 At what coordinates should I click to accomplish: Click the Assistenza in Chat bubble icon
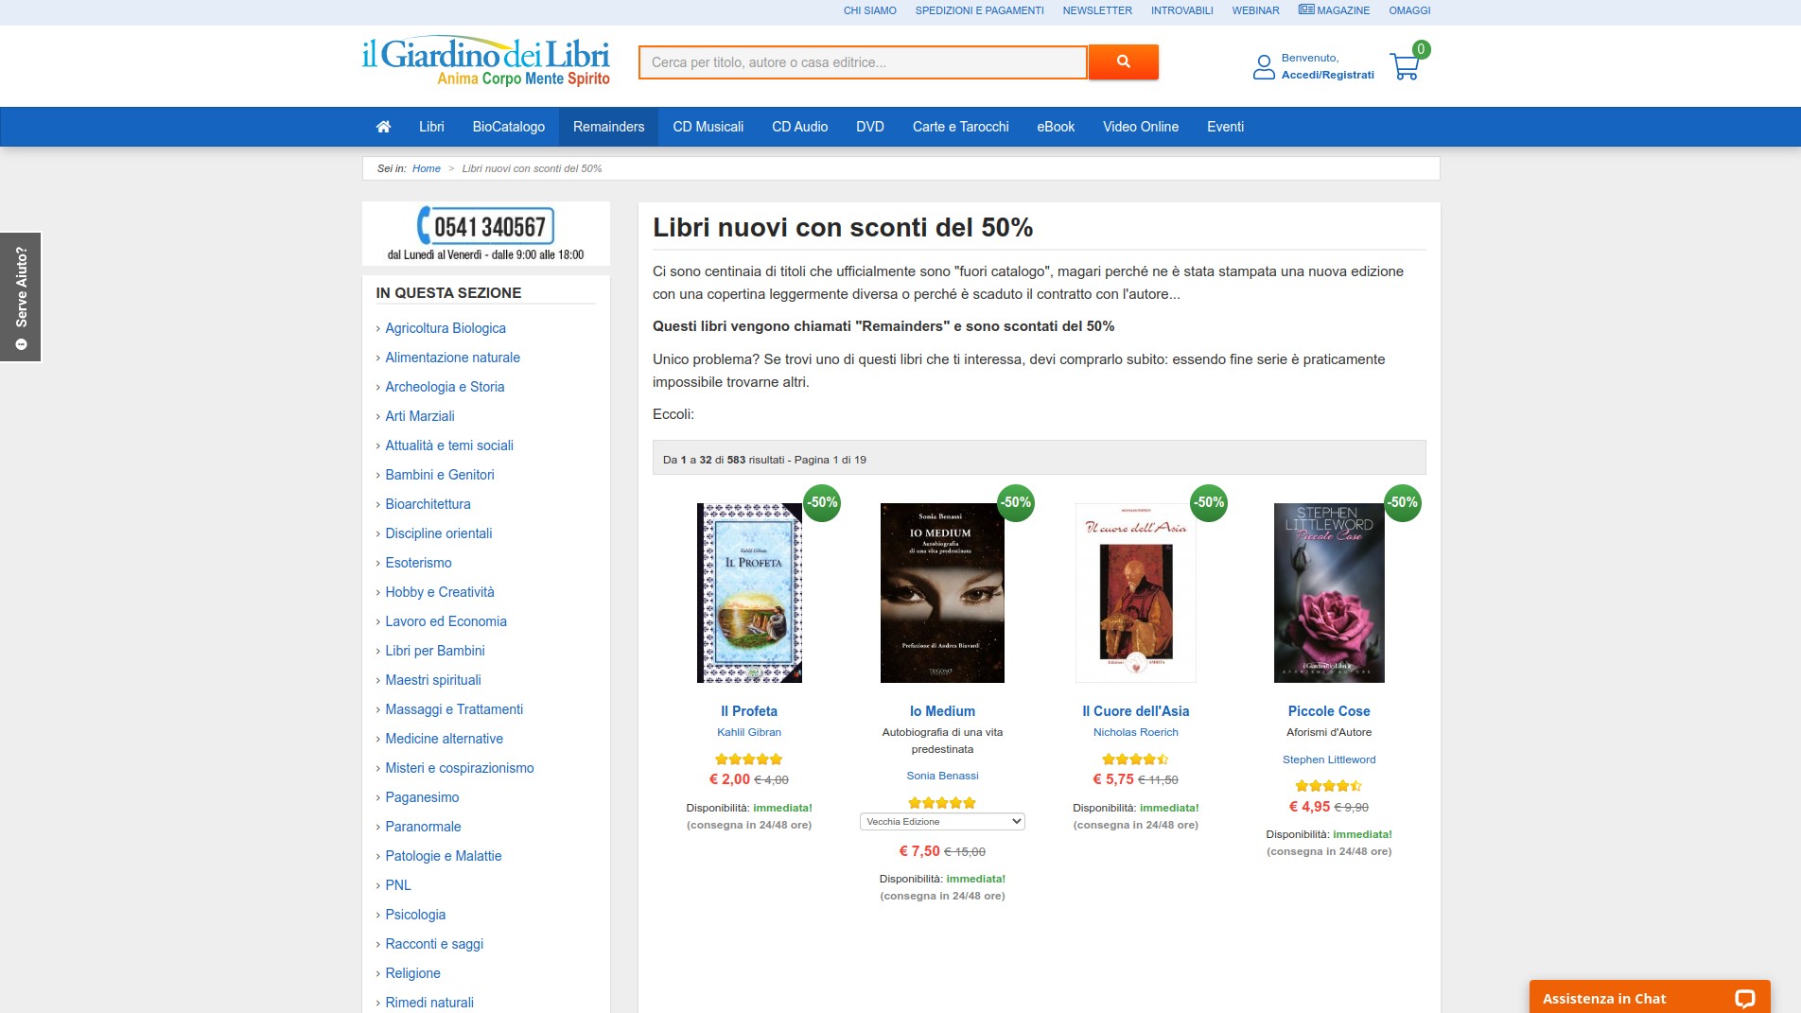click(1744, 999)
